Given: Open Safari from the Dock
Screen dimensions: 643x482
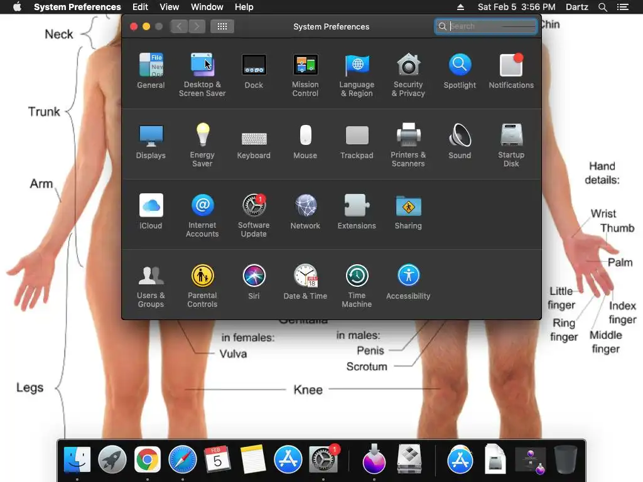Looking at the screenshot, I should click(x=183, y=459).
